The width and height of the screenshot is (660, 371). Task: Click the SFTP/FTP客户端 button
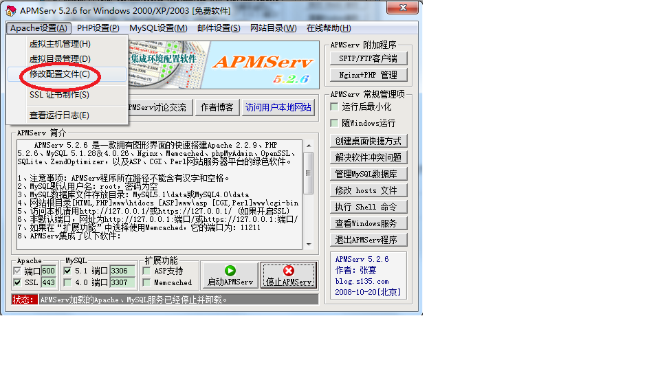coord(368,58)
